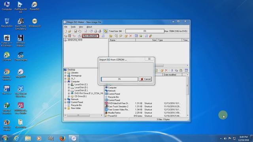Open Internet Explorer from the taskbar
The height and width of the screenshot is (142, 253).
(16, 138)
